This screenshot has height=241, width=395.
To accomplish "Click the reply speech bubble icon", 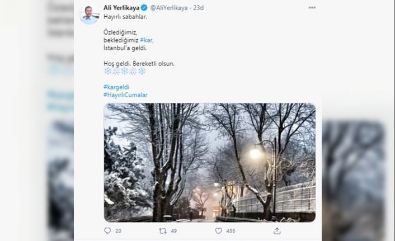I will click(107, 230).
